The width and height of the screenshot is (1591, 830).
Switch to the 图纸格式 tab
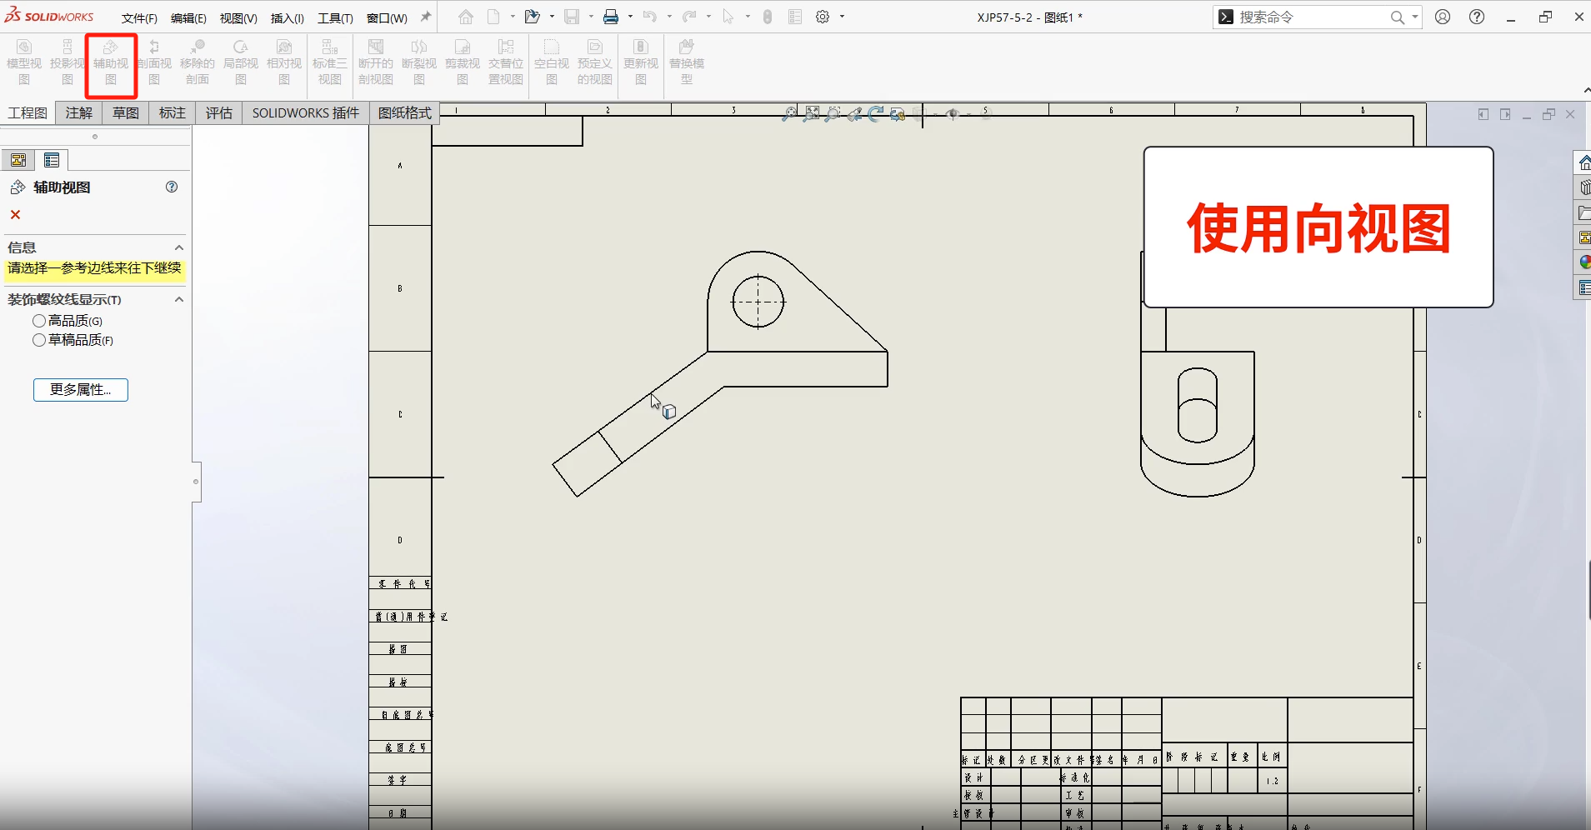(x=404, y=113)
